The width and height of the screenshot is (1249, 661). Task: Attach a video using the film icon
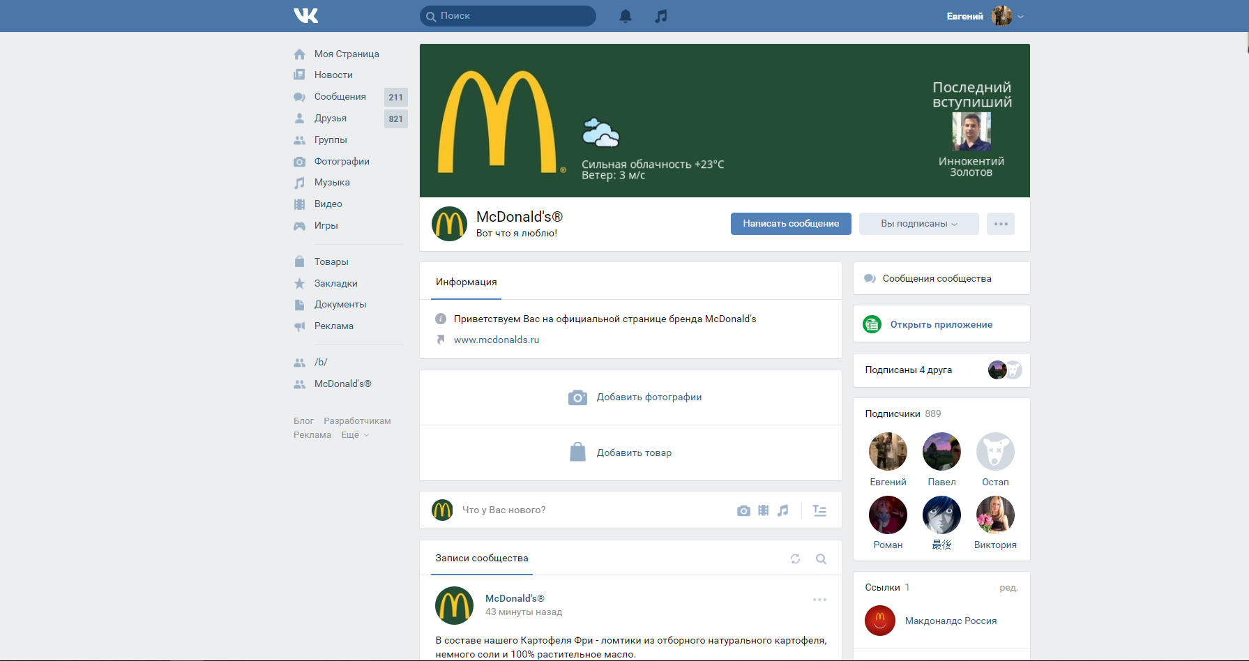[x=764, y=510]
